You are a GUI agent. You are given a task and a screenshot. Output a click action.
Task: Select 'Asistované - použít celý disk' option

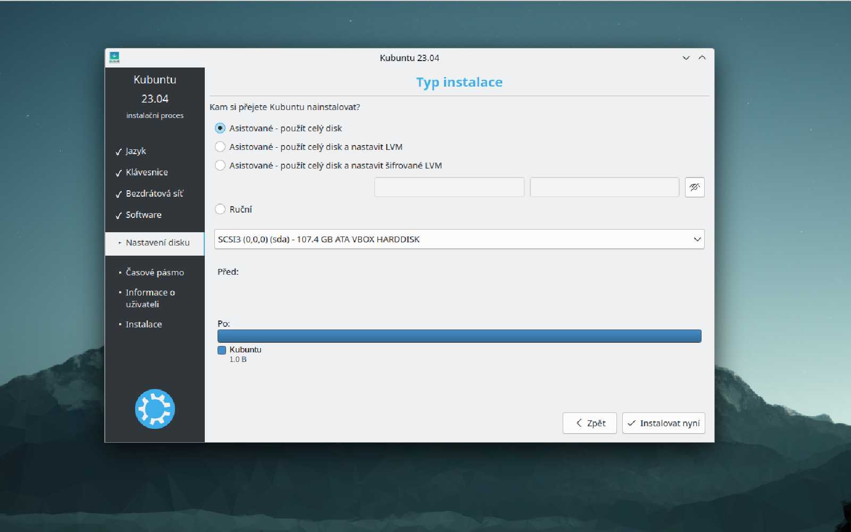coord(279,128)
